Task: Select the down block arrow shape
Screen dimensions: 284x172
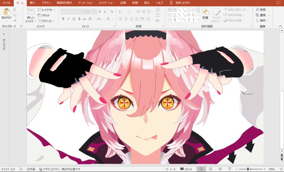Action: pos(194,15)
